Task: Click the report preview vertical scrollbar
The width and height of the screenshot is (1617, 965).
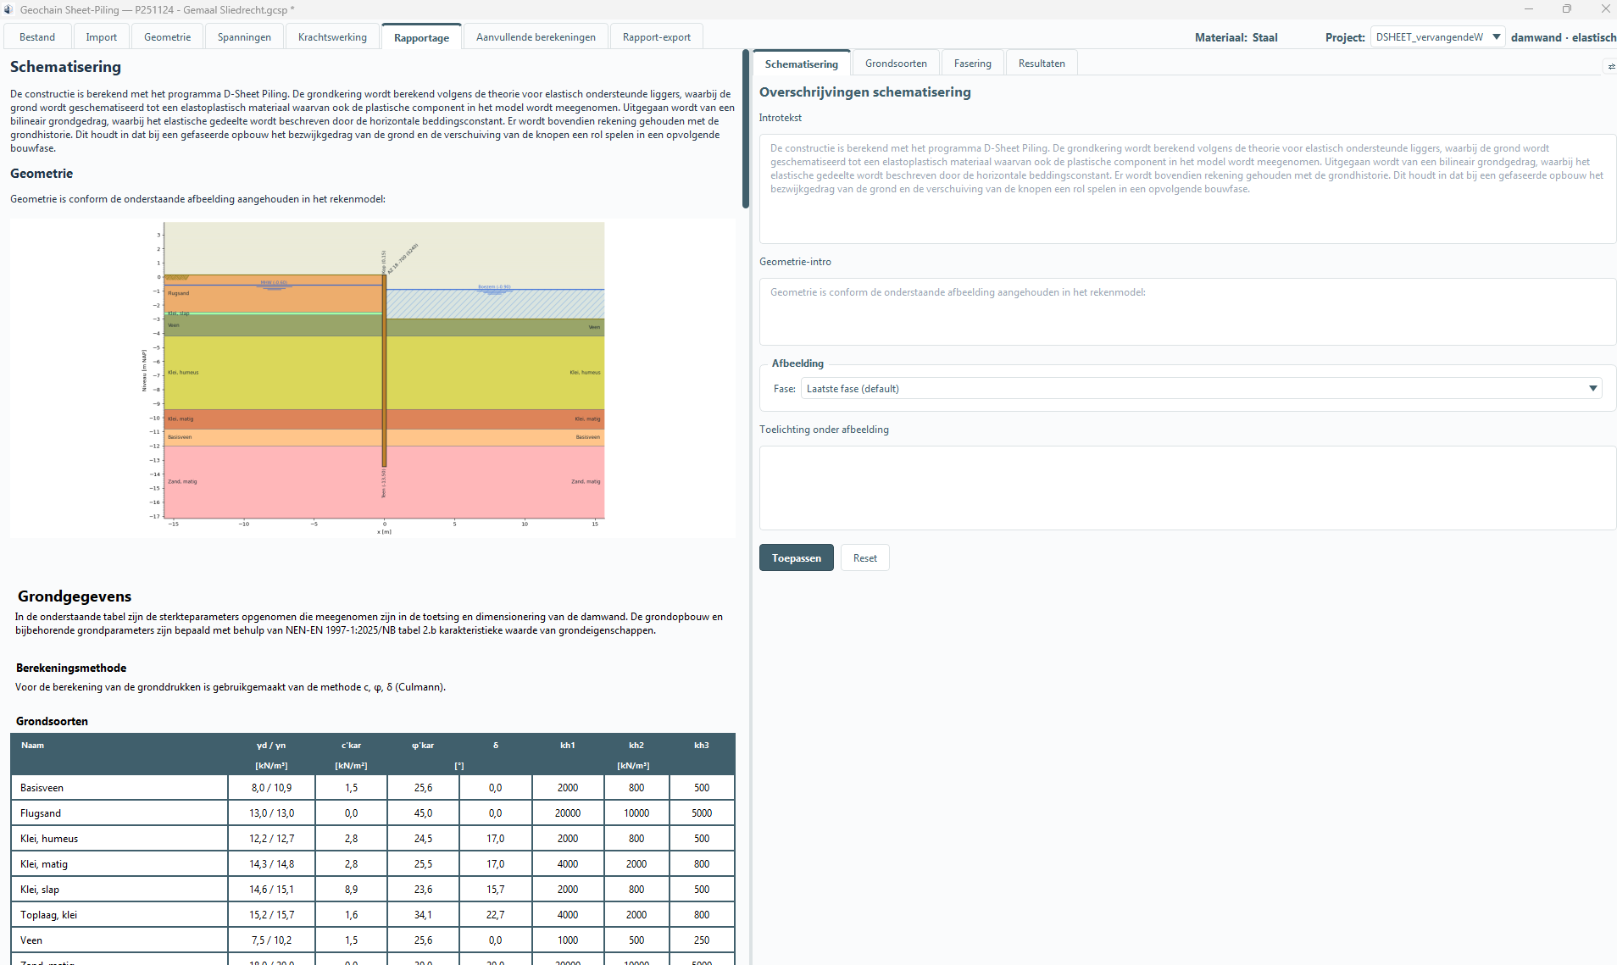Action: coord(746,129)
